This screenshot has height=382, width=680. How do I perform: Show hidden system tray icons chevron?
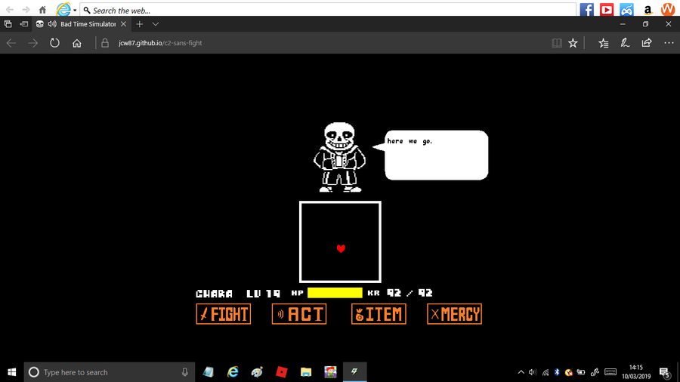521,372
